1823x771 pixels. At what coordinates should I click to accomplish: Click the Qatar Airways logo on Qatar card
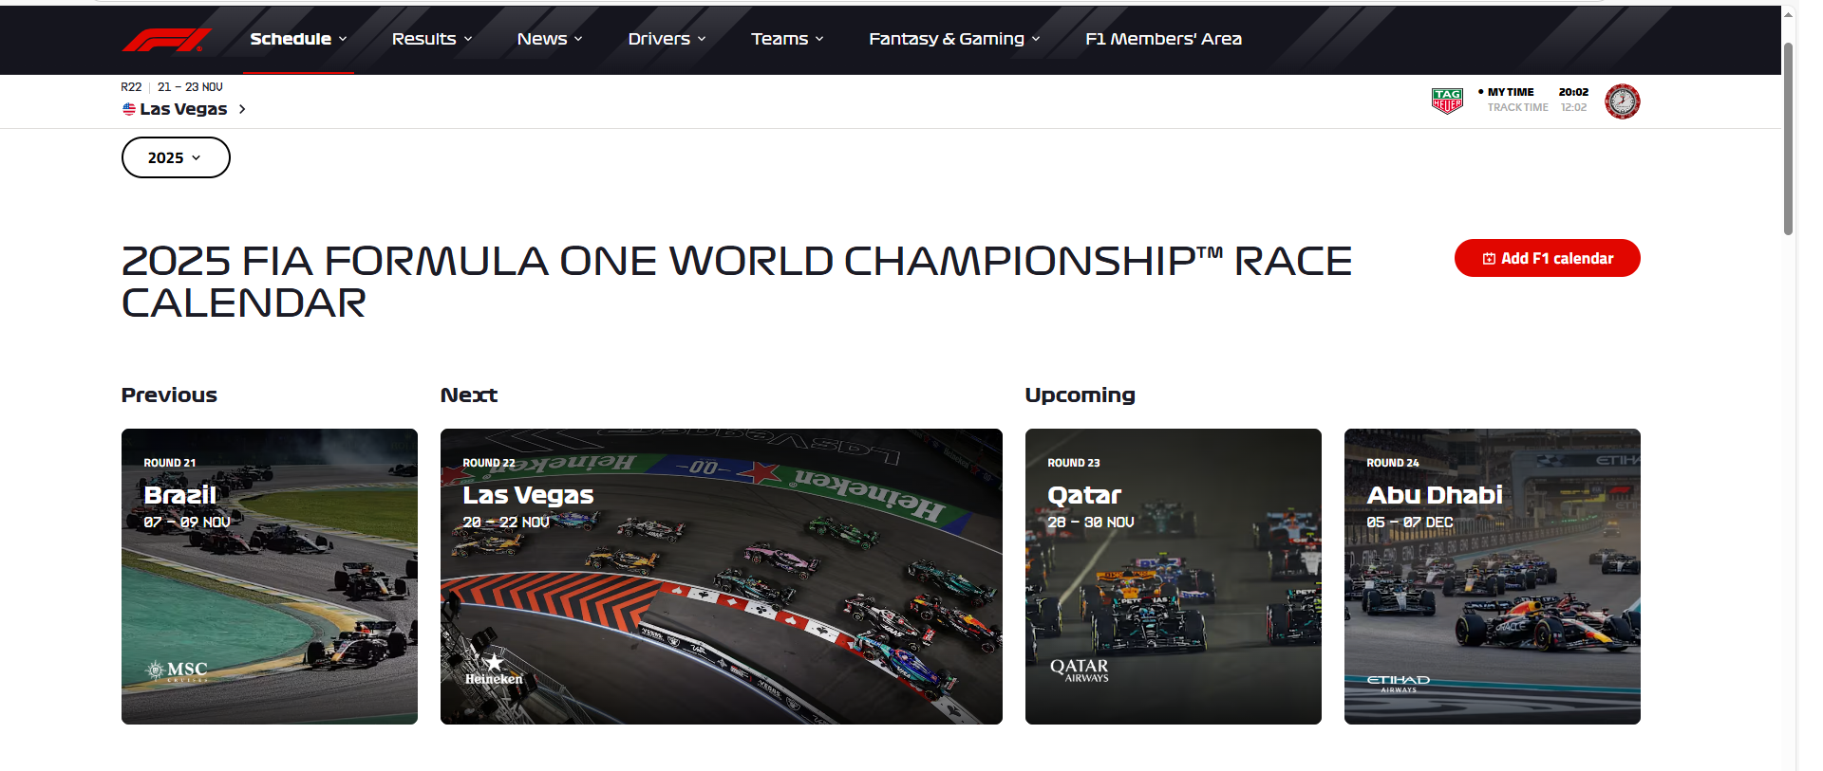coord(1080,670)
